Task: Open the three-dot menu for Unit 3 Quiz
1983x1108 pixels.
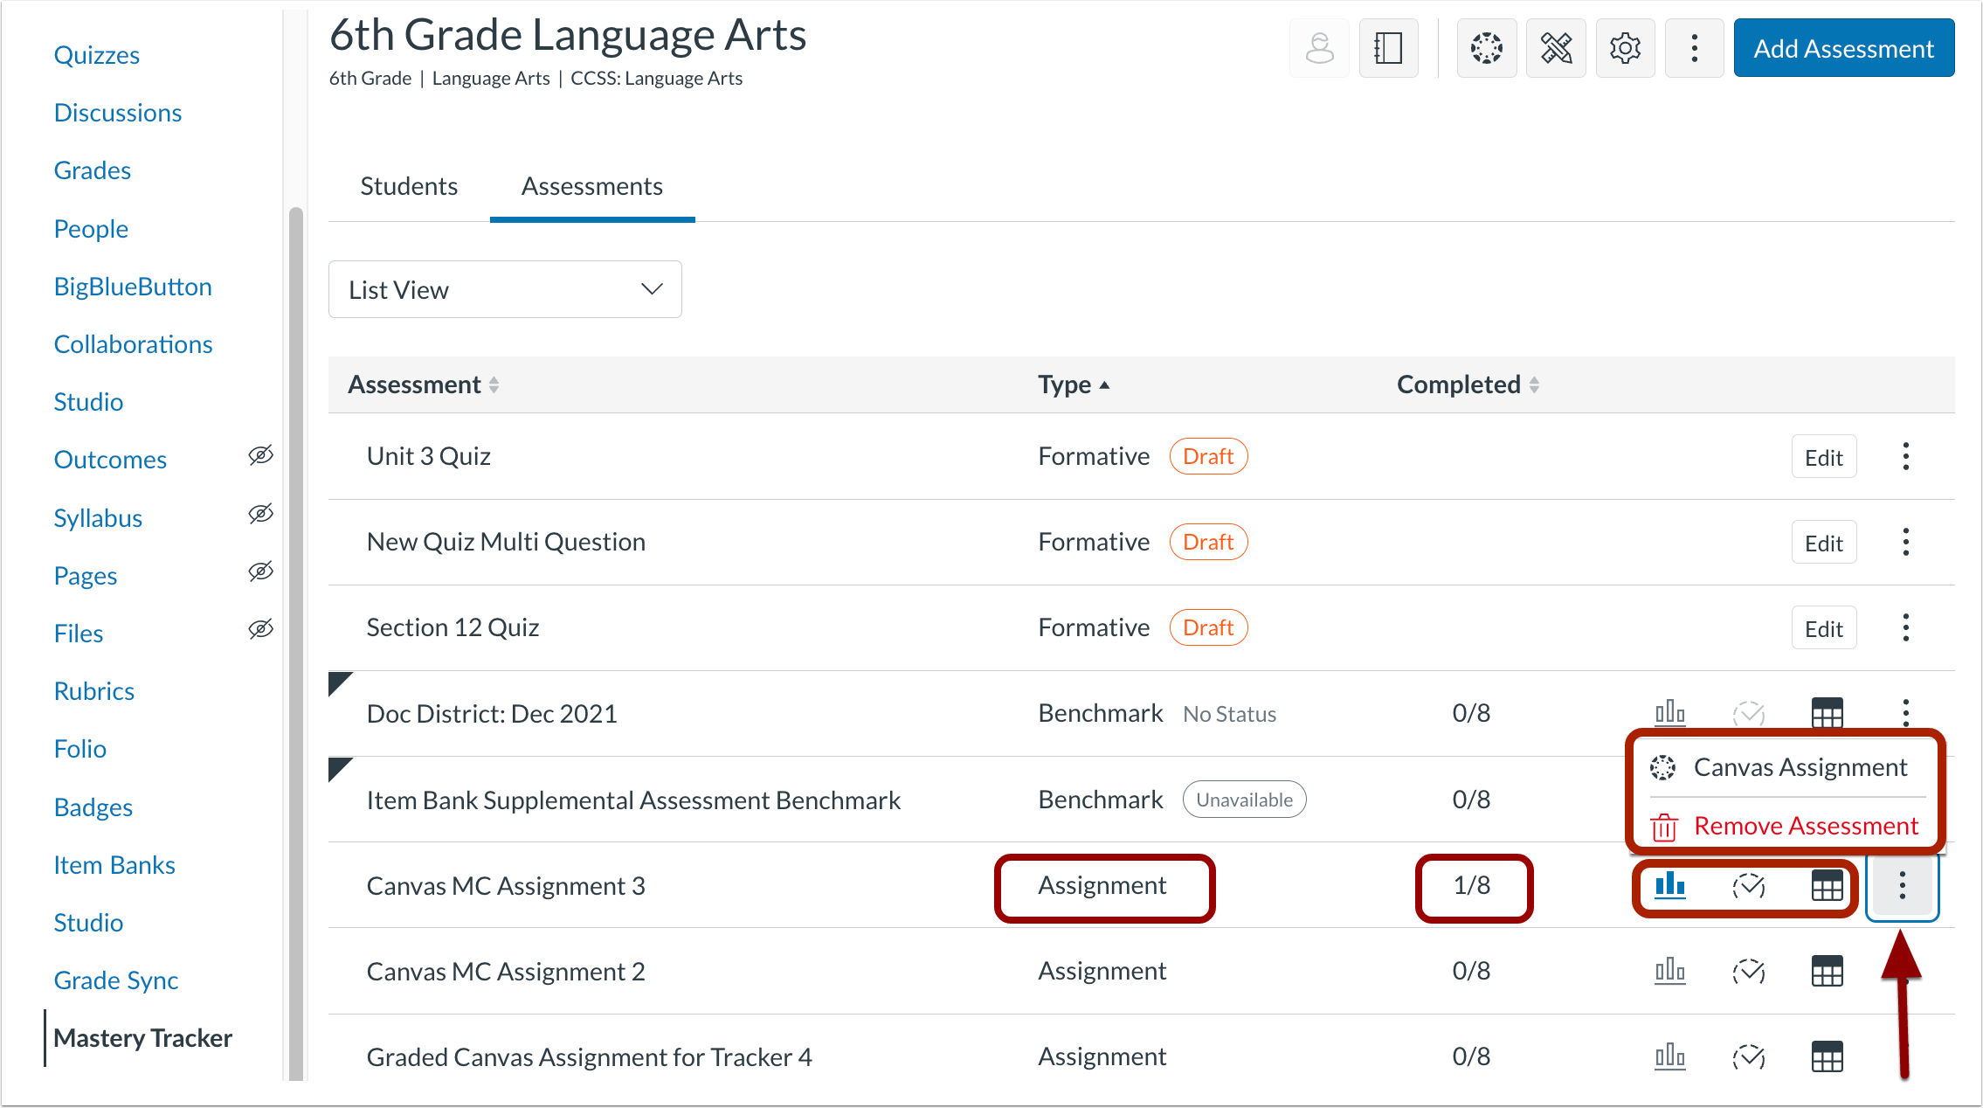Action: [1905, 456]
